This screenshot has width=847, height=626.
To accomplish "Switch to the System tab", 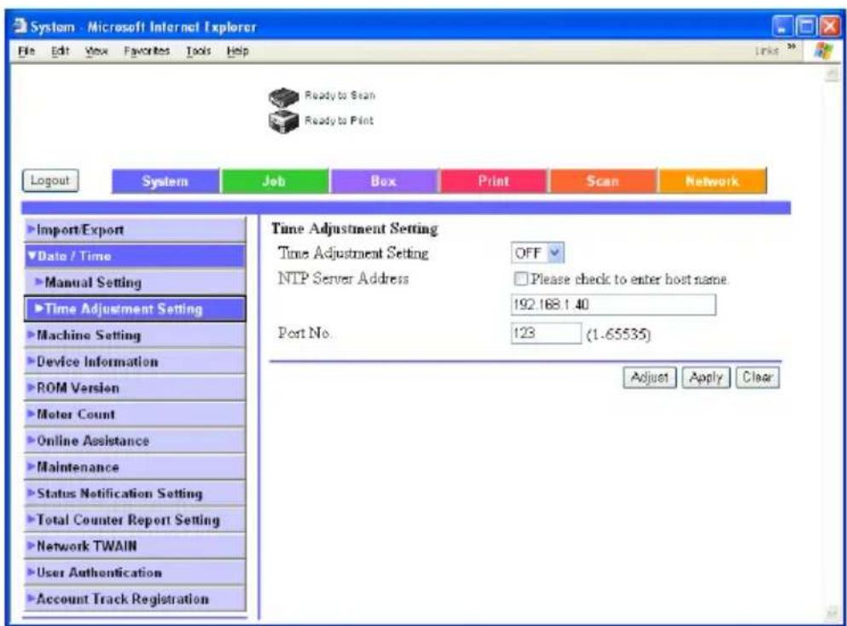I will [x=165, y=181].
